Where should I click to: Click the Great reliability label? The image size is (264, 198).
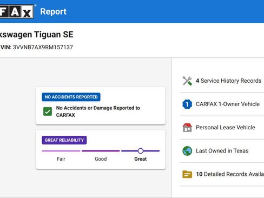click(x=141, y=159)
